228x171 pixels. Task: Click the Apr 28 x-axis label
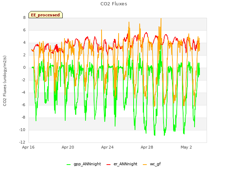pos(147,147)
